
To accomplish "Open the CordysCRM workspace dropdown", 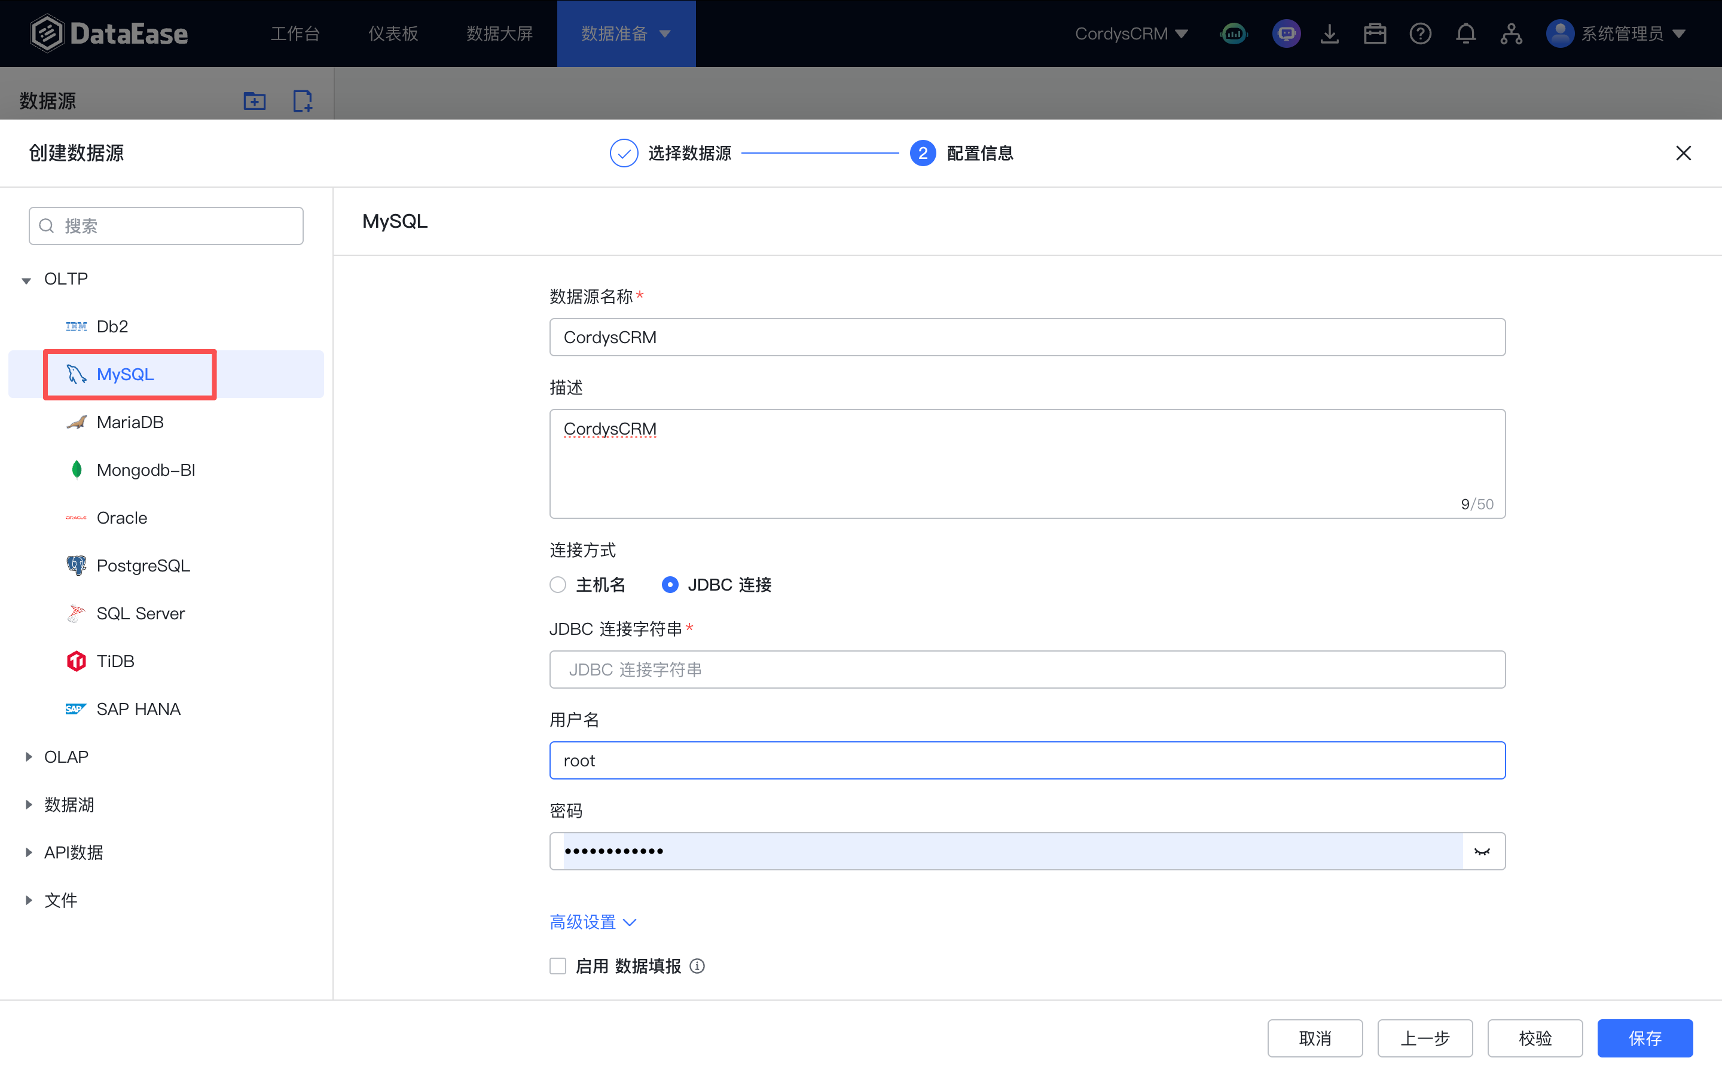I will [x=1131, y=33].
